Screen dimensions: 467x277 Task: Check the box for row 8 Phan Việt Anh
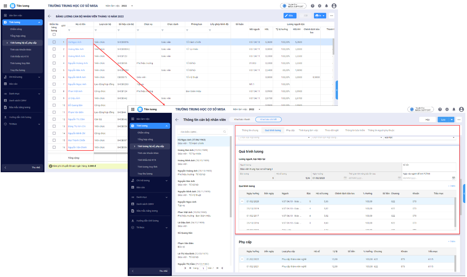[x=54, y=91]
